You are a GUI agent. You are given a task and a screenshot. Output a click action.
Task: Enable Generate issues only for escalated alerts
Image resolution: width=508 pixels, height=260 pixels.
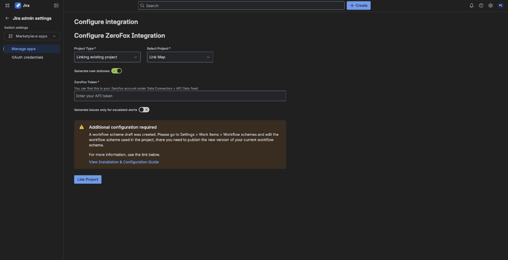click(144, 110)
